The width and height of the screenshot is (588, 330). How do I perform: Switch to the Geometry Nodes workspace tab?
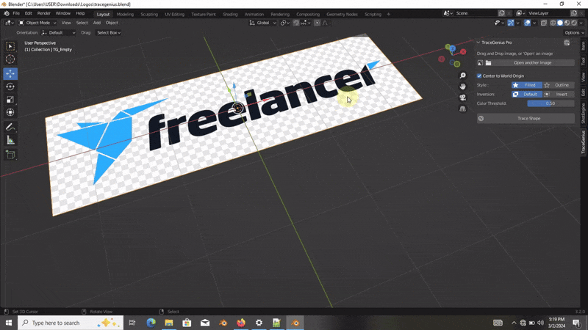click(342, 14)
